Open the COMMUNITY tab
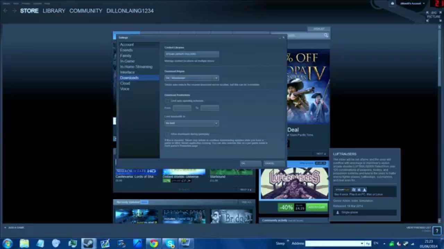 coord(86,11)
